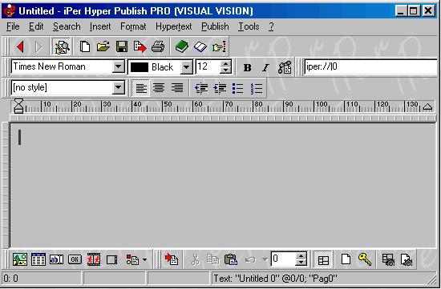Viewport: 441px width, 289px height.
Task: Align text left
Action: [x=141, y=88]
